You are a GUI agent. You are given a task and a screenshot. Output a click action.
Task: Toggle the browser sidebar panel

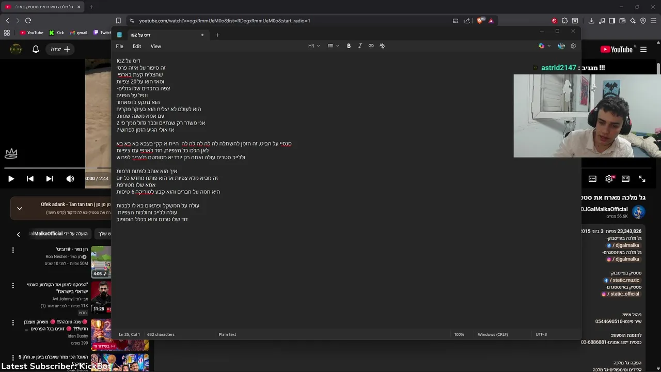pyautogui.click(x=612, y=21)
